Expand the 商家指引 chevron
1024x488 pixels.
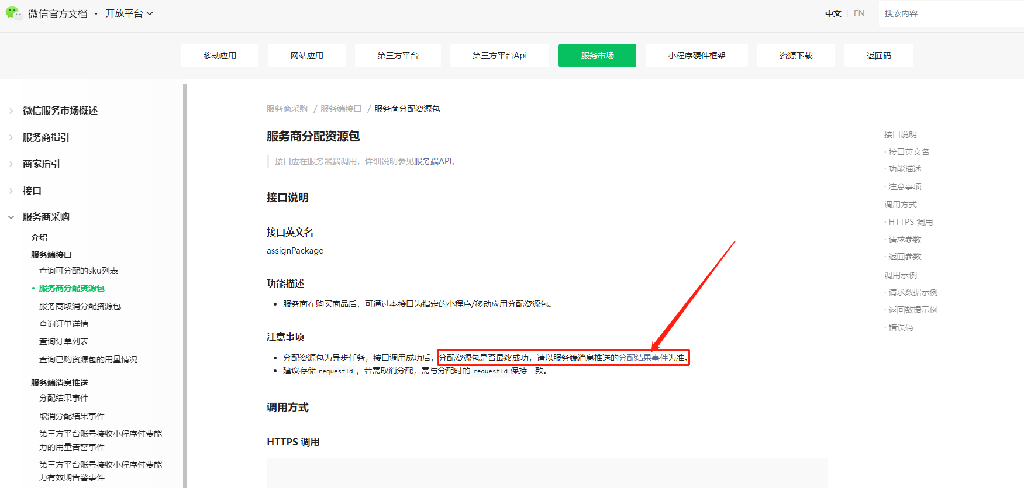(11, 164)
